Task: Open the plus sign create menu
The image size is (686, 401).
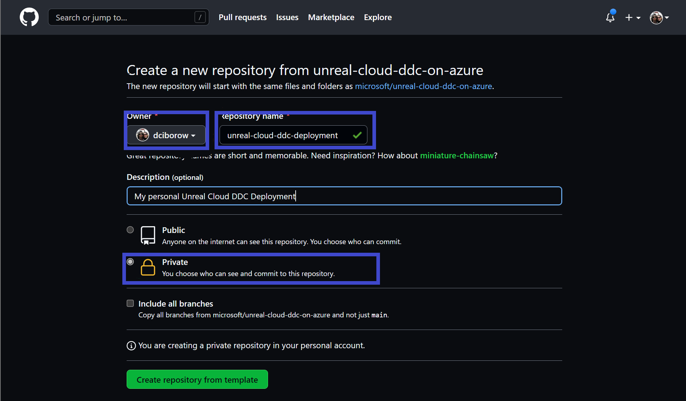Action: tap(629, 17)
